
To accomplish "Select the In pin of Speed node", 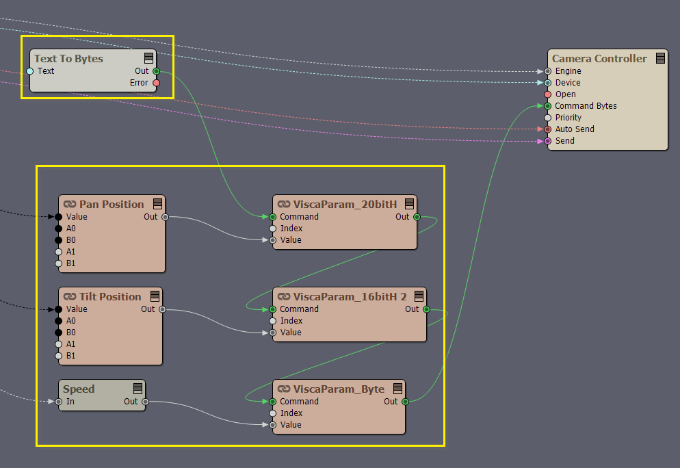I will coord(59,402).
